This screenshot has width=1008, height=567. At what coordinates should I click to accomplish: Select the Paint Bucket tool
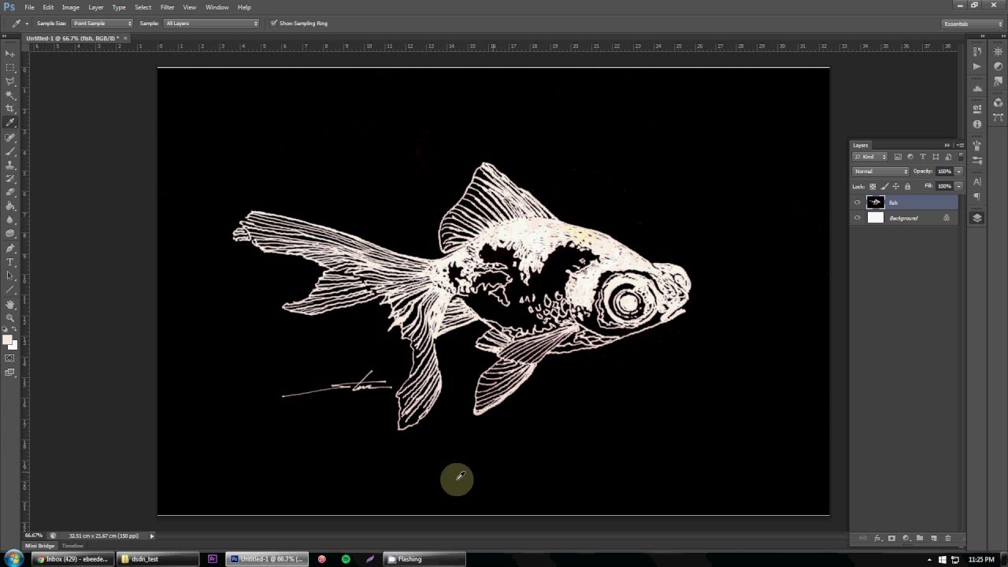tap(10, 206)
